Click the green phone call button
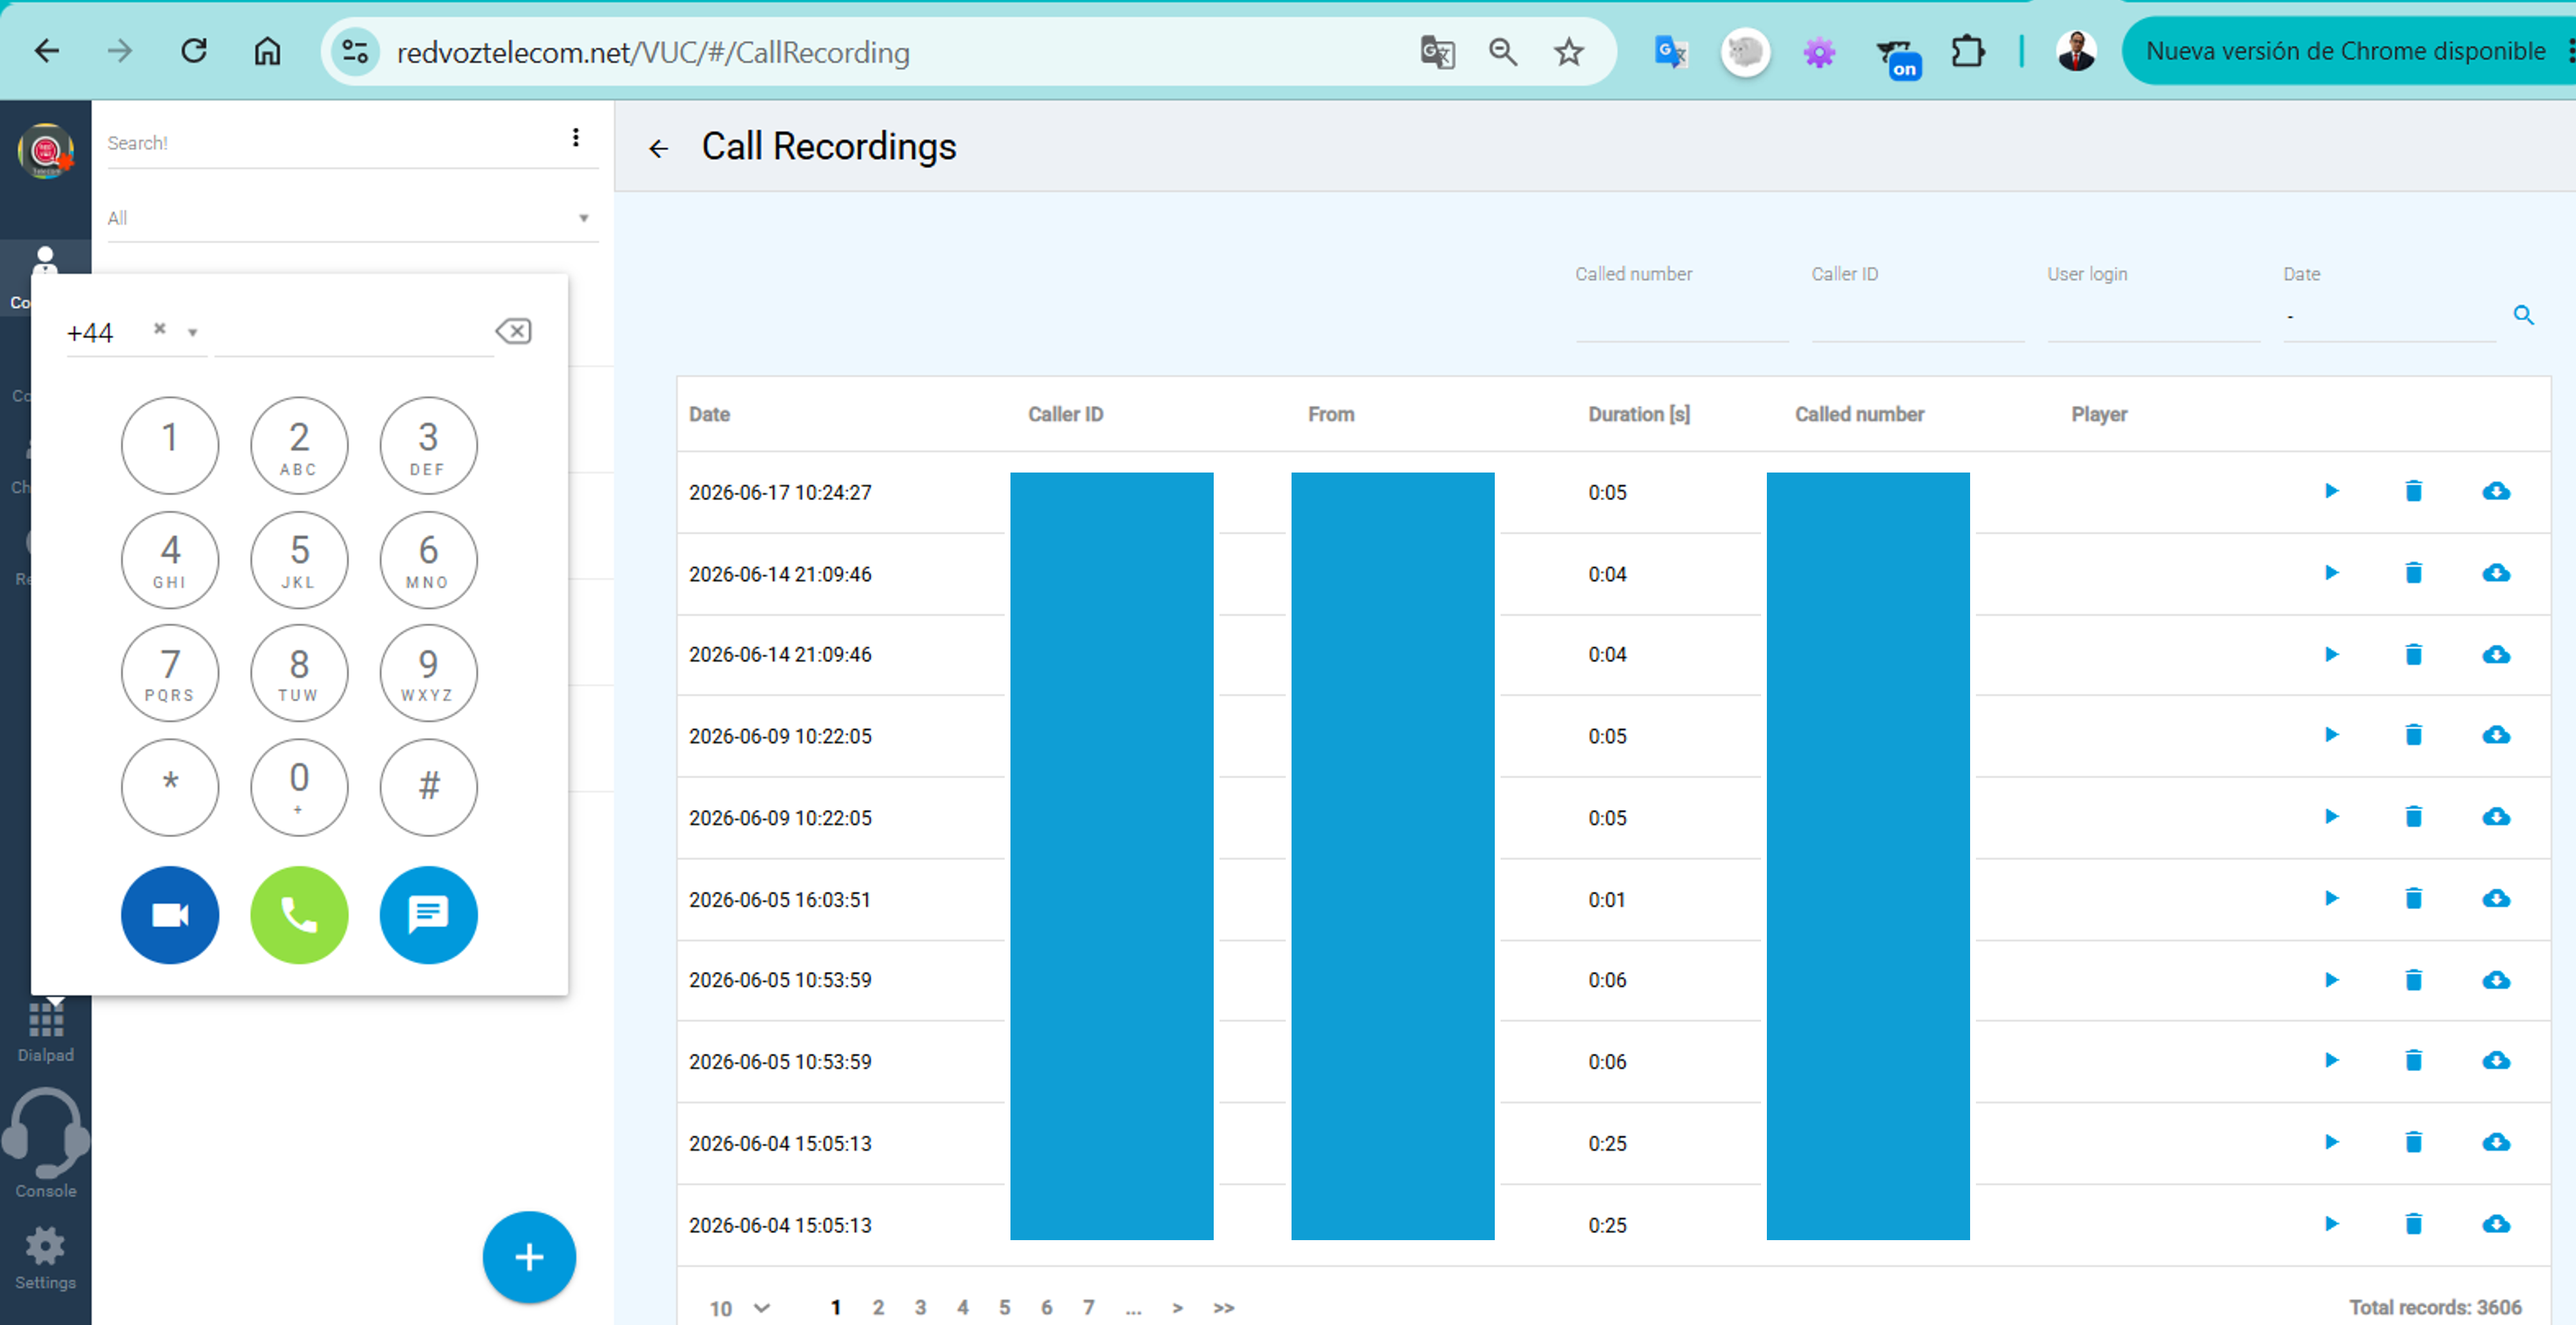2576x1325 pixels. tap(299, 914)
